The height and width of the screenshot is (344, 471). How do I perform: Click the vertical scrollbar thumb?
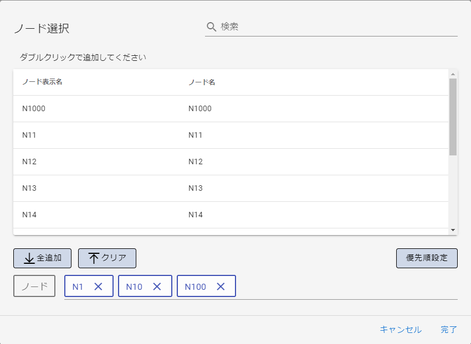click(453, 116)
